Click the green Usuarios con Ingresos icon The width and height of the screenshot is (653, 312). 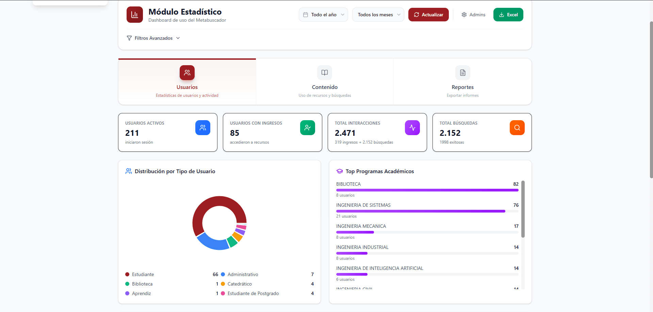pos(307,128)
